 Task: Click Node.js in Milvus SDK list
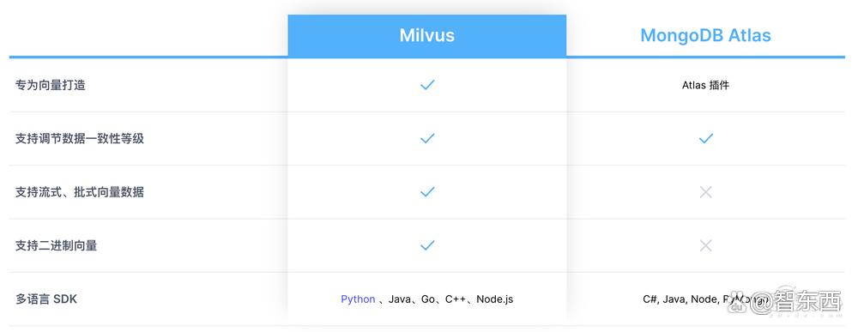click(495, 299)
